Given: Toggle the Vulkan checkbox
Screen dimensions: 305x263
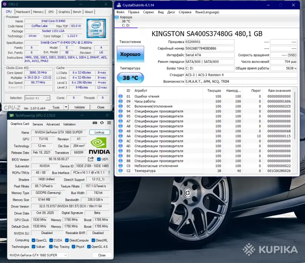Looking at the screenshot, I should coord(34,247).
